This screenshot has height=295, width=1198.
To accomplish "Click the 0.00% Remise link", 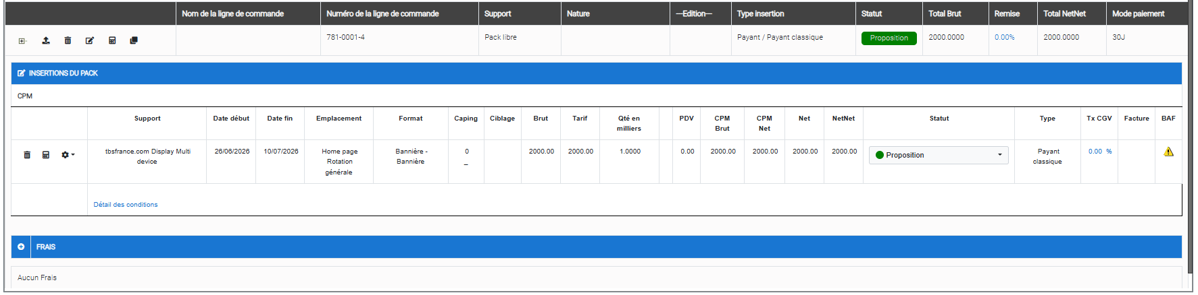I will click(x=1004, y=37).
